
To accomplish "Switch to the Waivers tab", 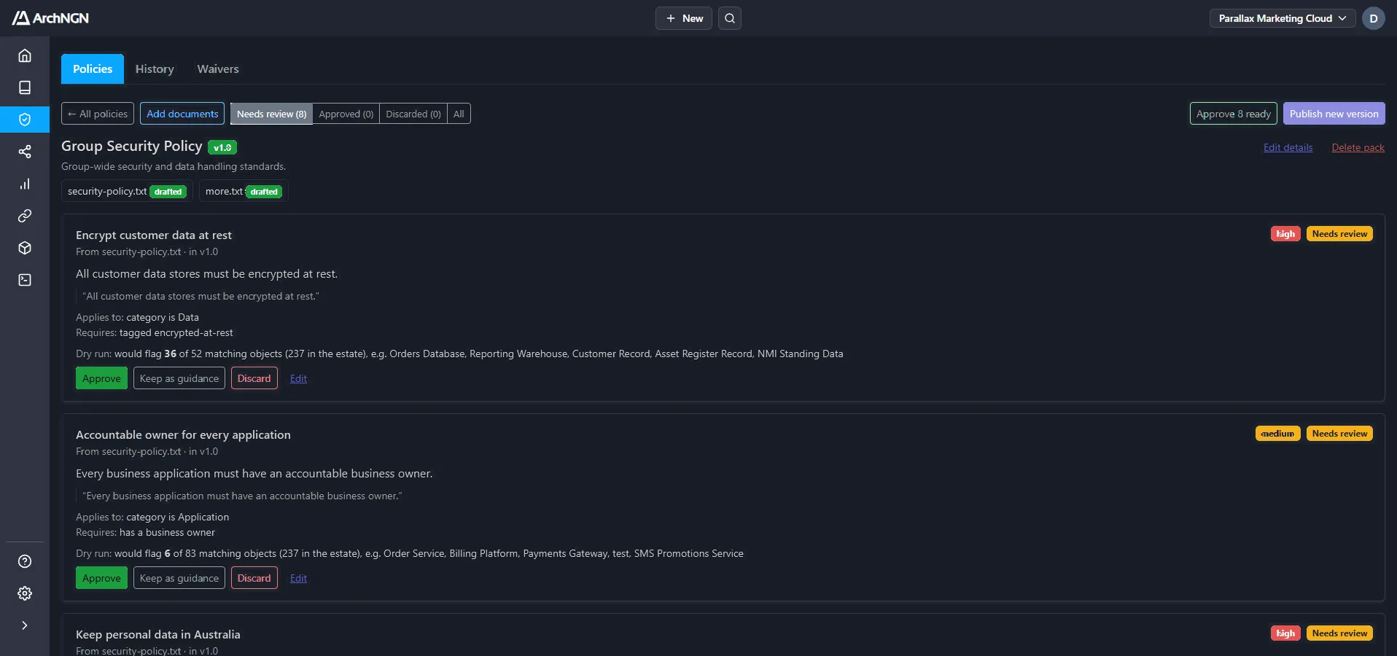I will point(218,69).
